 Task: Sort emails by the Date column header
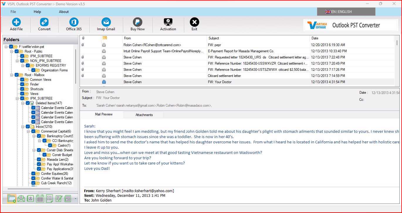coord(352,38)
